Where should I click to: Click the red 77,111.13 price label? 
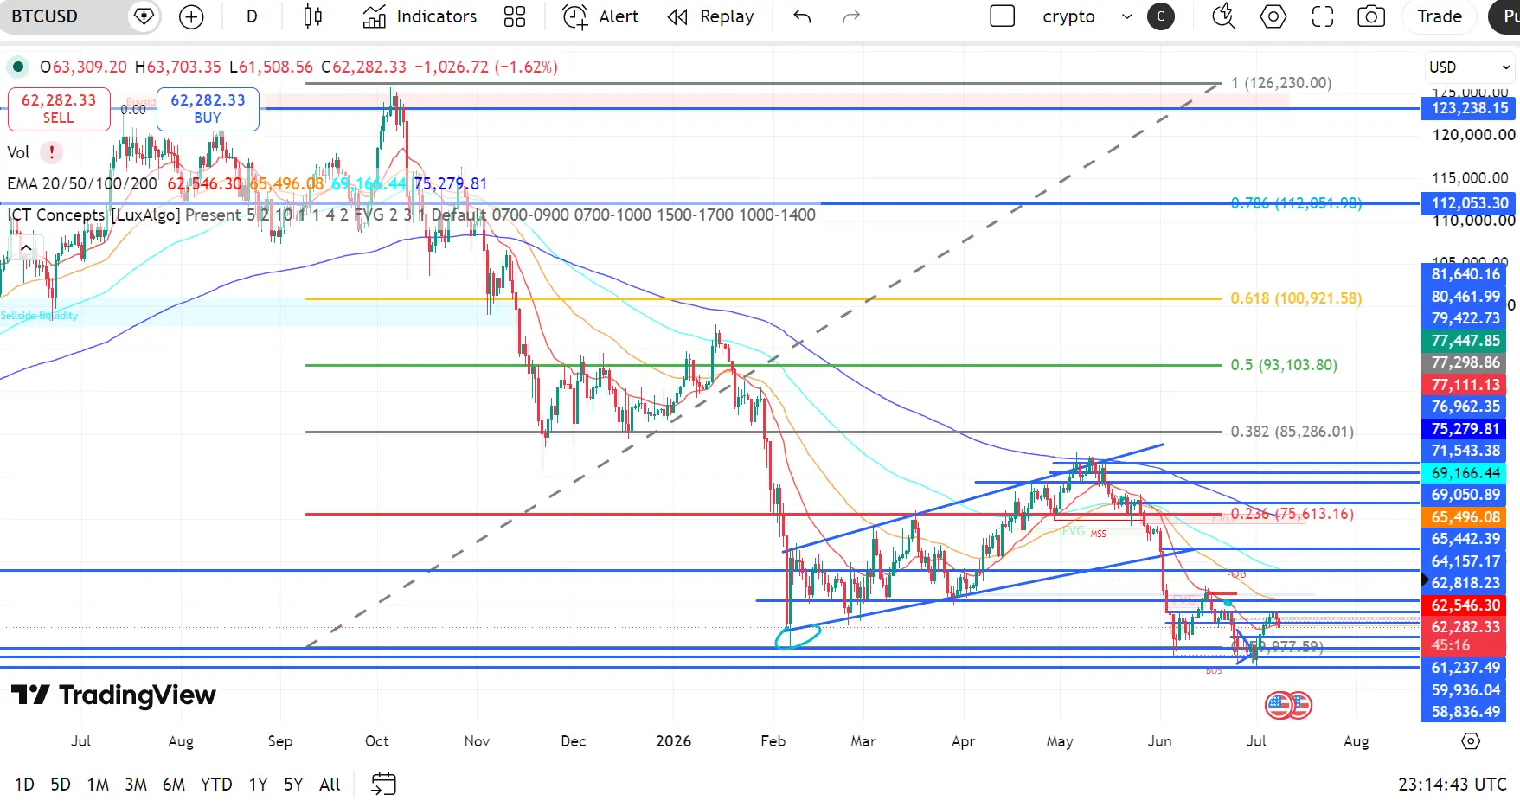(1465, 385)
